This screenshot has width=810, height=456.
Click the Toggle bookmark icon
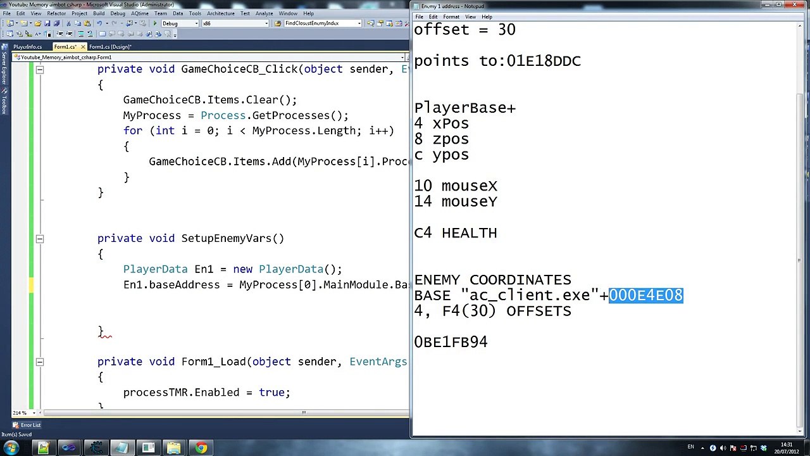(x=103, y=34)
